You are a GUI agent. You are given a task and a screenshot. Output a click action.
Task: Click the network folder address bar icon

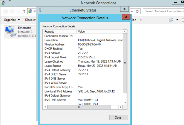coord(30,11)
